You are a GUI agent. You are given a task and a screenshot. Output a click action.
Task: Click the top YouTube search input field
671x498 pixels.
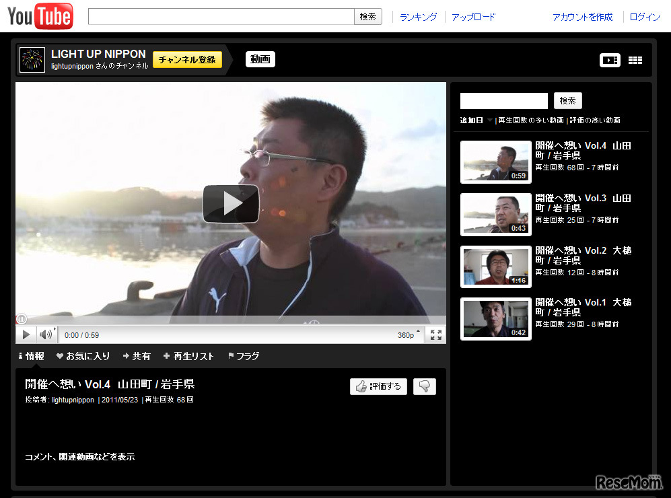click(x=221, y=17)
